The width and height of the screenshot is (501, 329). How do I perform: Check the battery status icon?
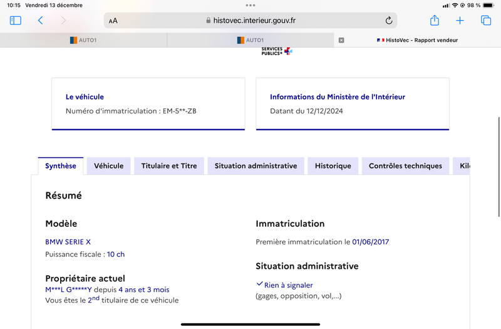pos(488,5)
